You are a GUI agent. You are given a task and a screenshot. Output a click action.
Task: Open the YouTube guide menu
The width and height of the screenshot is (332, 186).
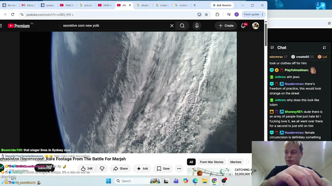coord(1,26)
